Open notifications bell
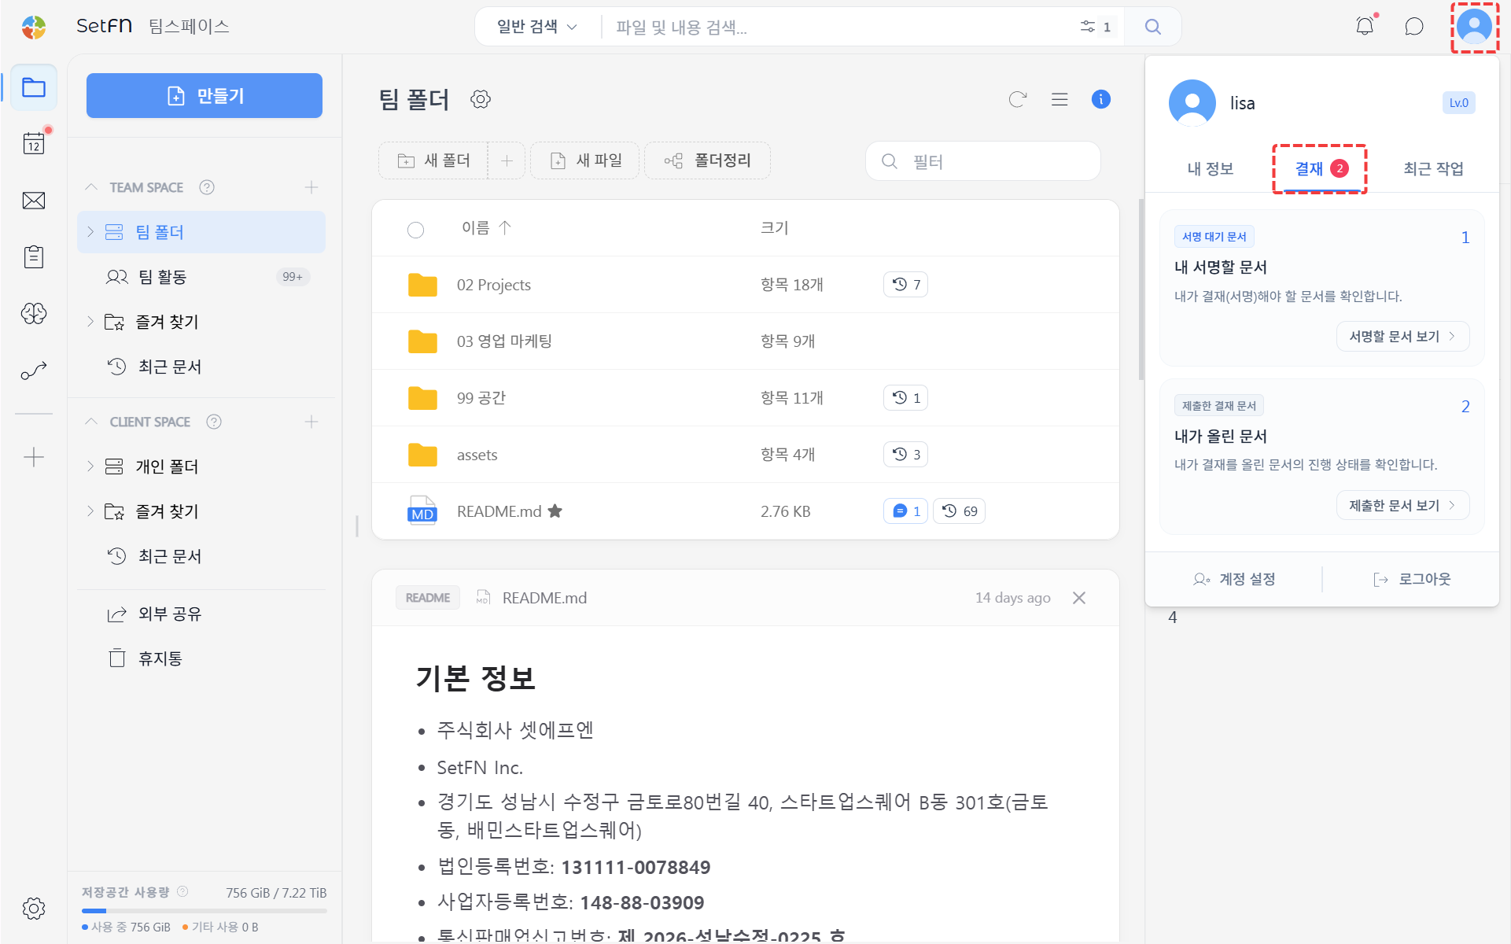This screenshot has width=1511, height=944. click(x=1365, y=26)
